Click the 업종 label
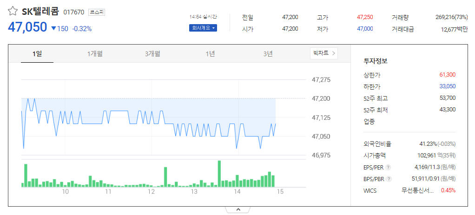475x215 pixels. pyautogui.click(x=369, y=121)
